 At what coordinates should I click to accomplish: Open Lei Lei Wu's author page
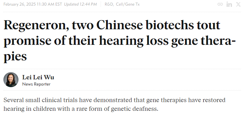[38, 77]
